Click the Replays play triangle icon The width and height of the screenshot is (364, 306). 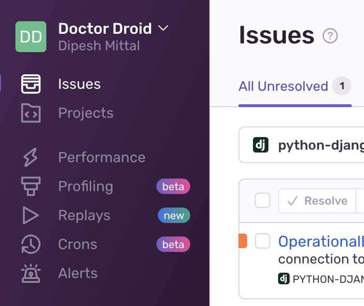(31, 215)
